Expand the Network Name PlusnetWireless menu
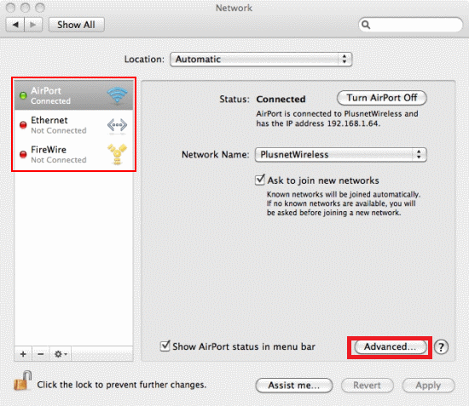 (x=341, y=155)
